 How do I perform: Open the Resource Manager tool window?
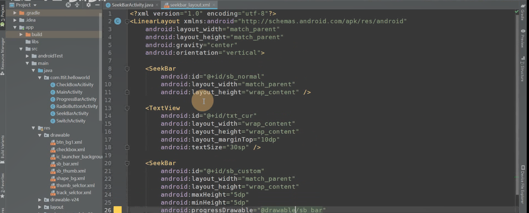(x=2, y=56)
